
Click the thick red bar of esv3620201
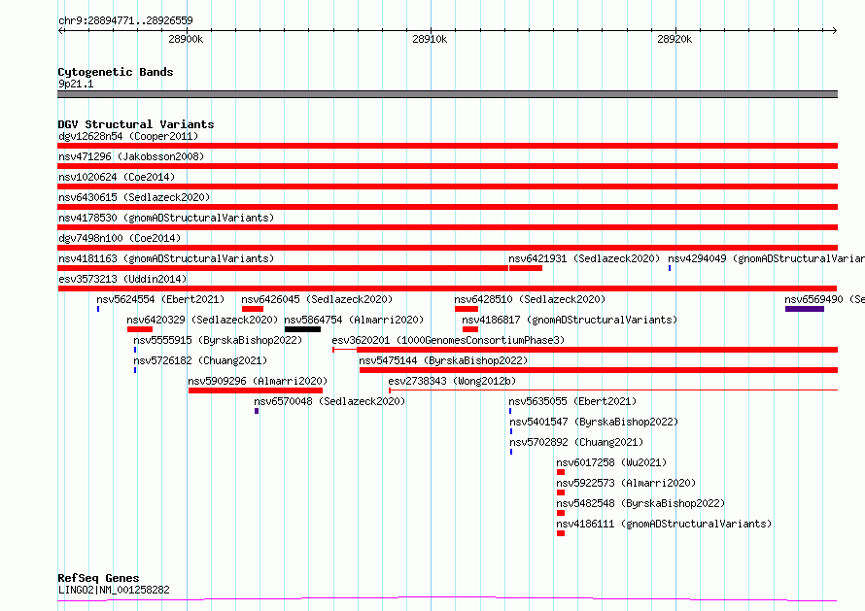point(597,350)
